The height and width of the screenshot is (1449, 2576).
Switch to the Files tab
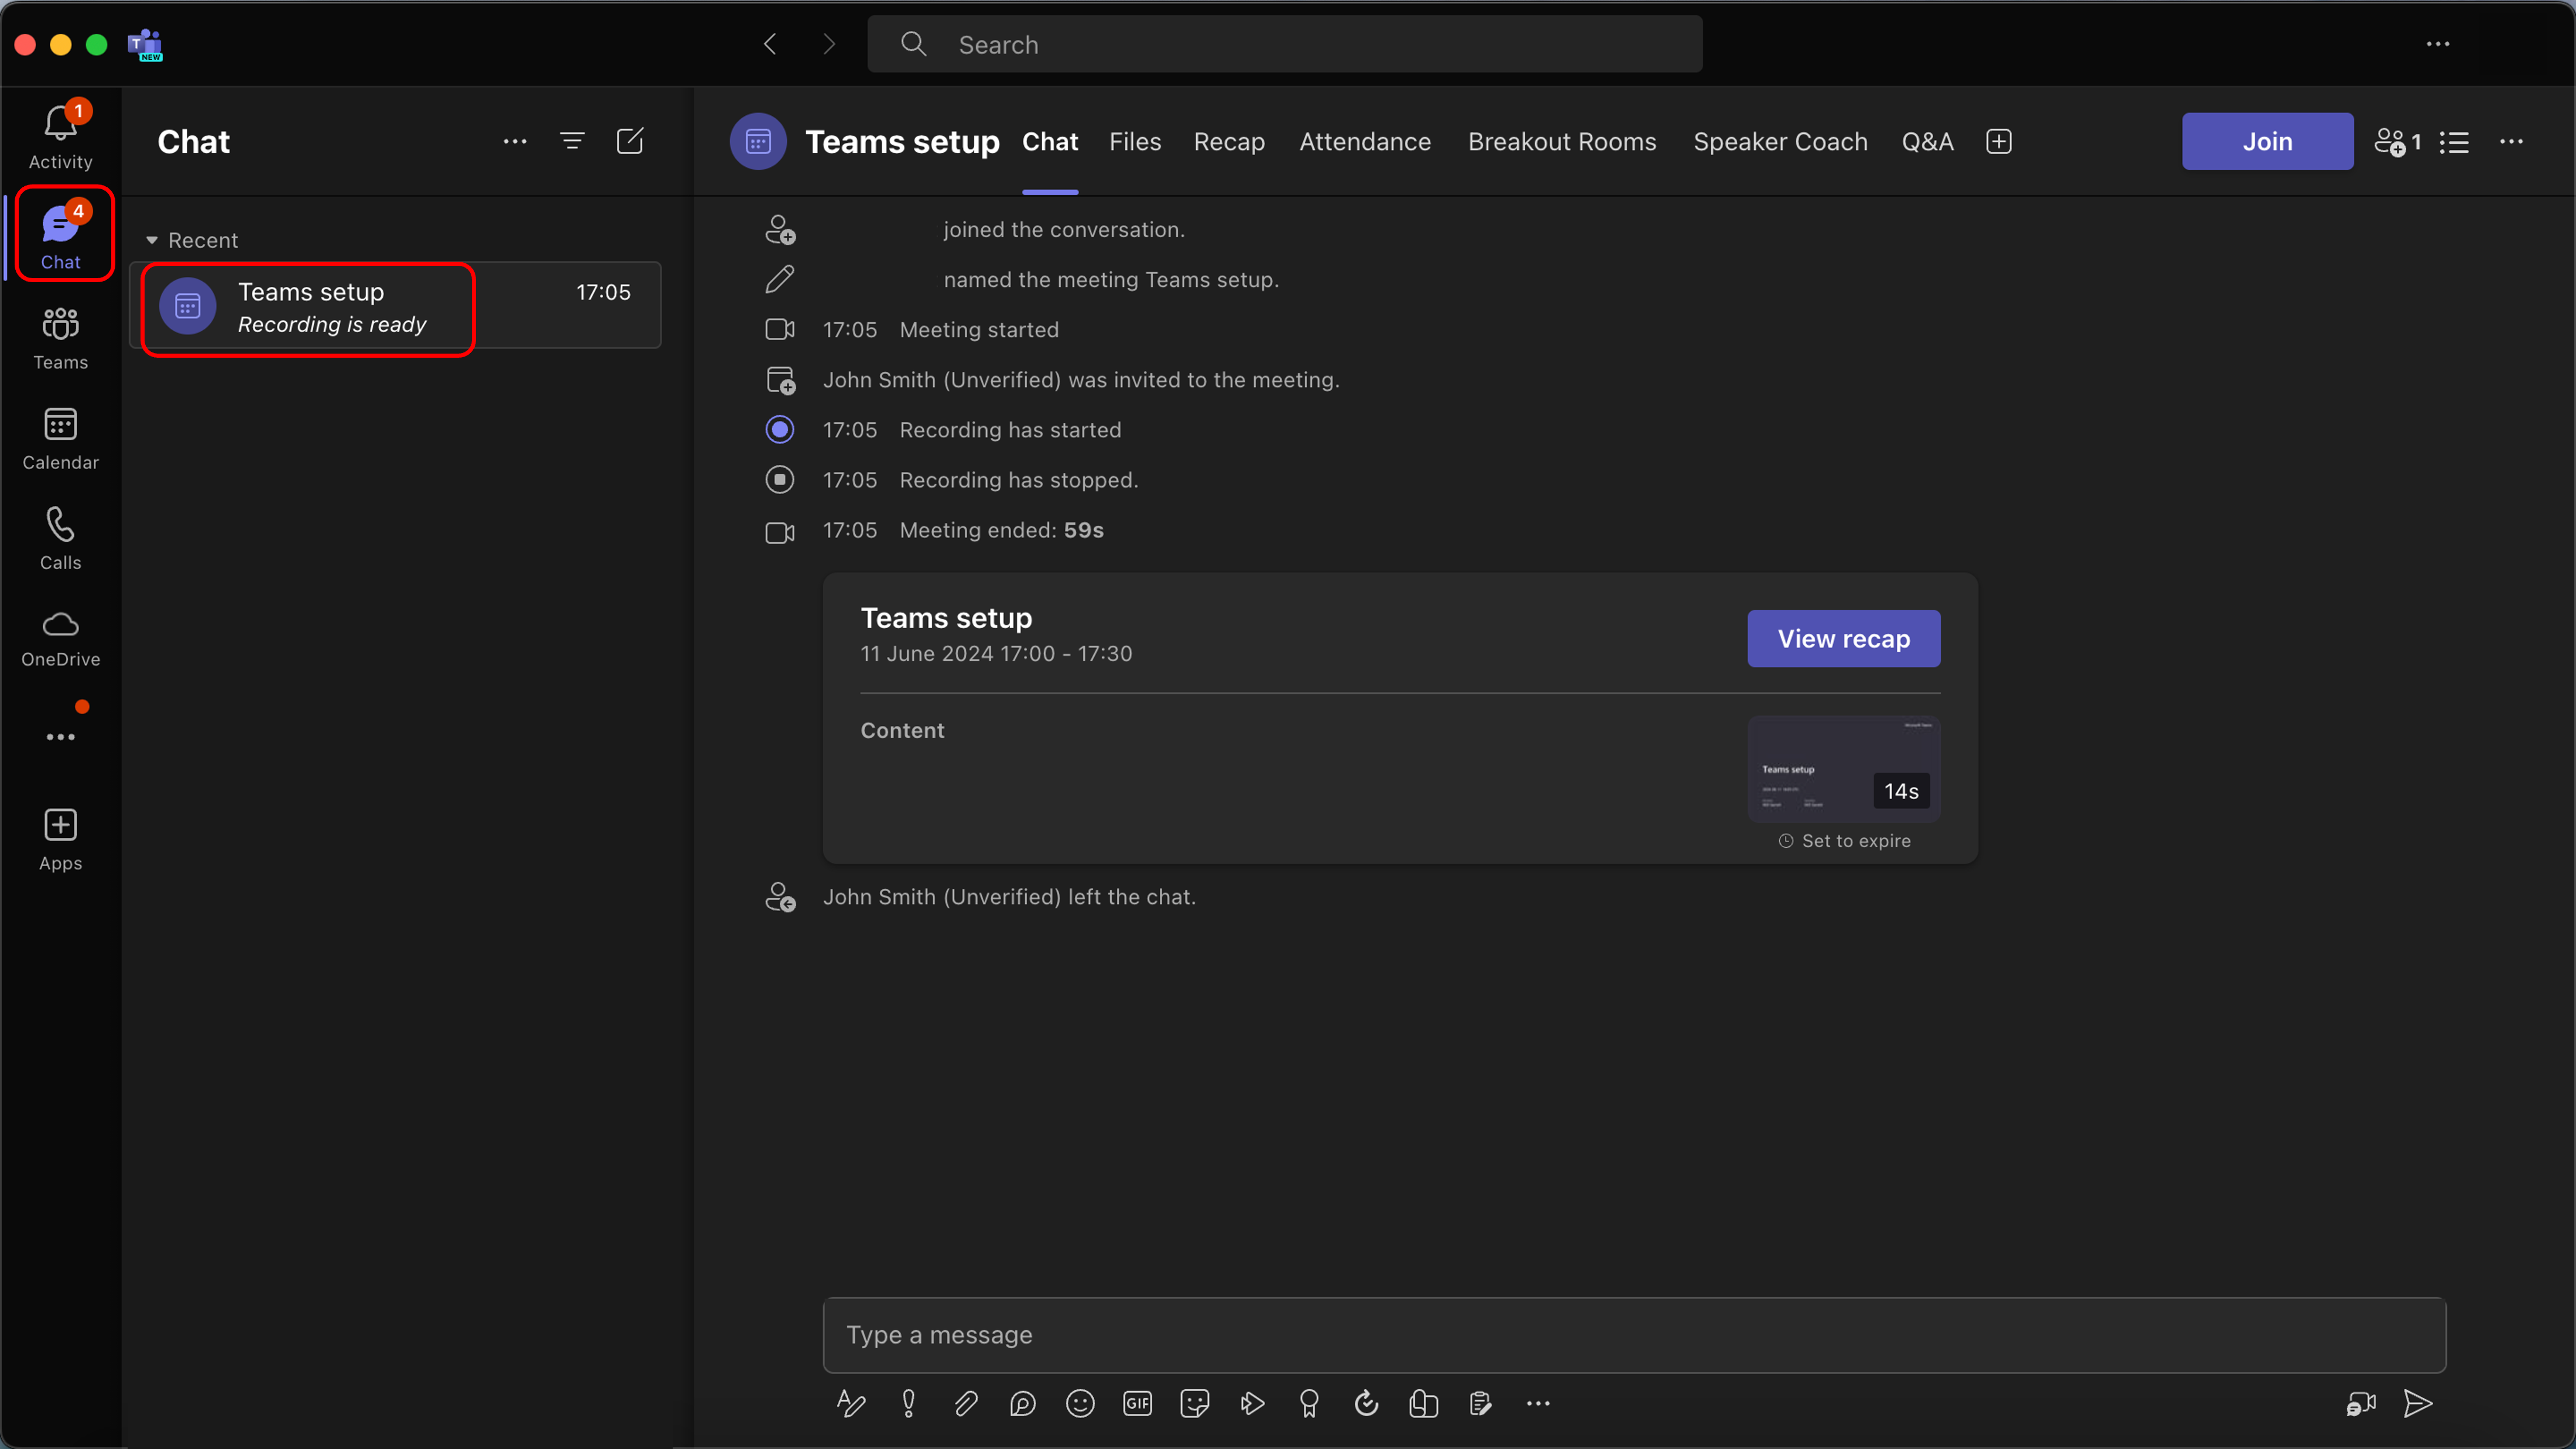(1135, 142)
